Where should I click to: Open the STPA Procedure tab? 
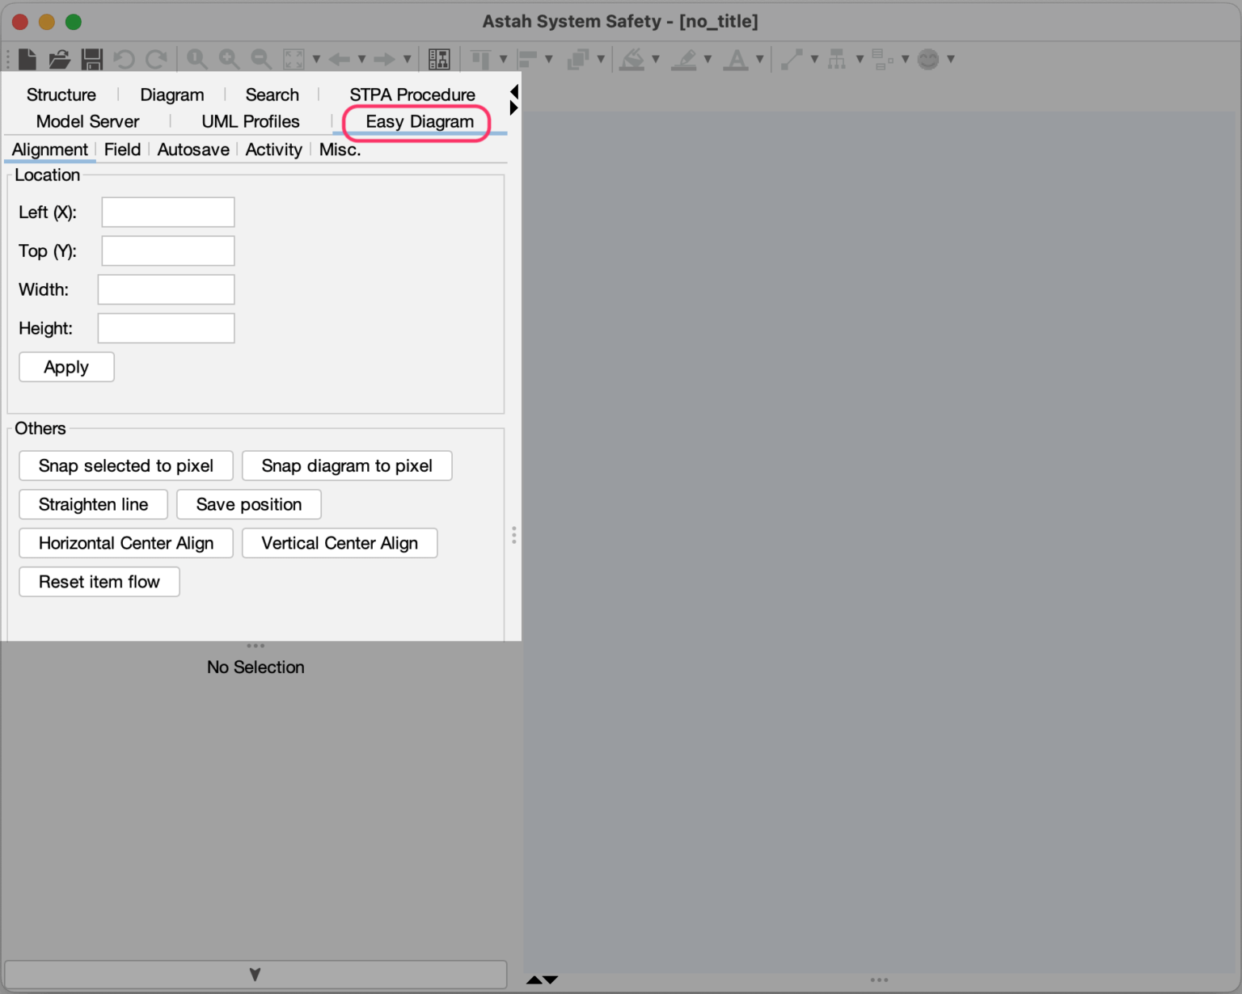coord(412,95)
